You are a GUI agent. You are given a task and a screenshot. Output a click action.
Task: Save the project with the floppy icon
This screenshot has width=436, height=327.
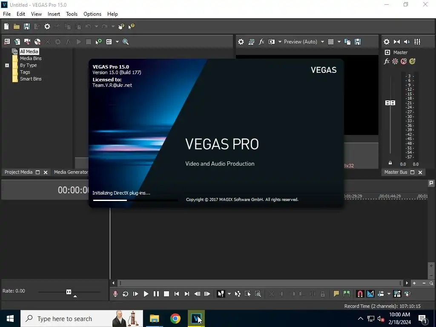click(27, 26)
